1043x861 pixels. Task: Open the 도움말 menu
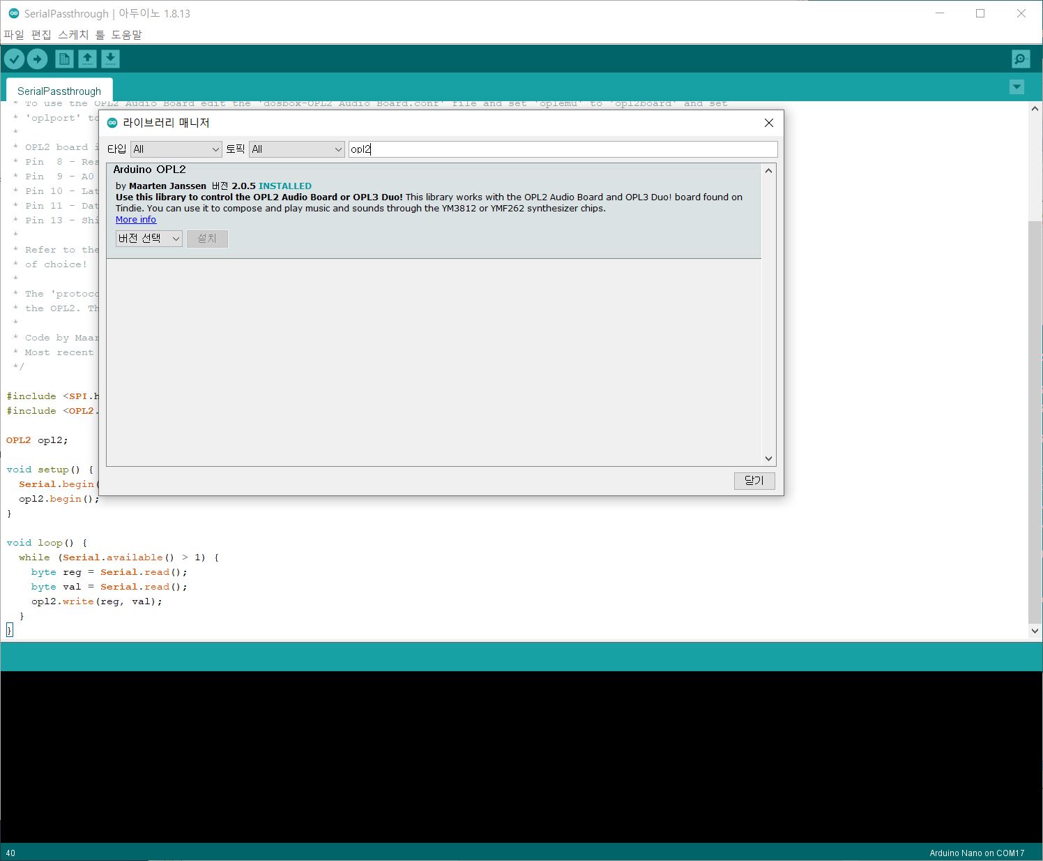(x=126, y=34)
